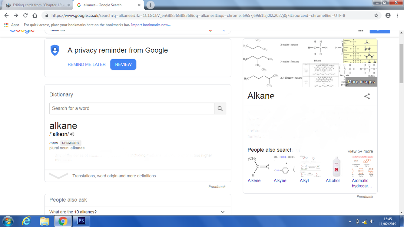Open the Windows Start menu
This screenshot has height=227, width=404.
coord(8,221)
